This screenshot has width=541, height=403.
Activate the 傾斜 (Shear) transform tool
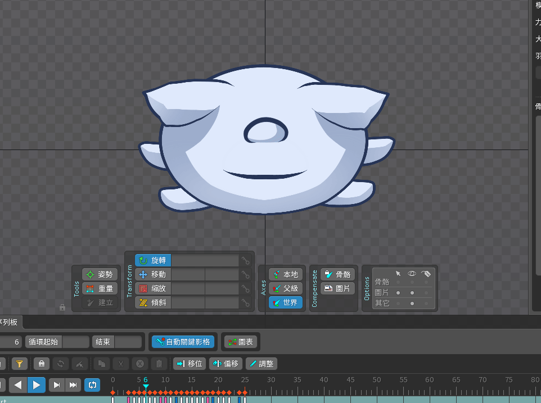point(153,303)
